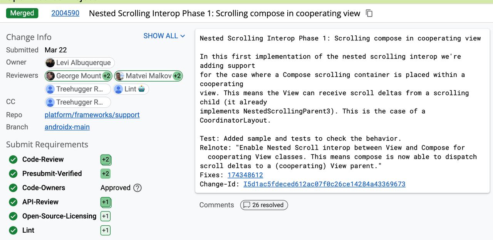Open change number 2004590 link
493x240 pixels.
coord(65,13)
